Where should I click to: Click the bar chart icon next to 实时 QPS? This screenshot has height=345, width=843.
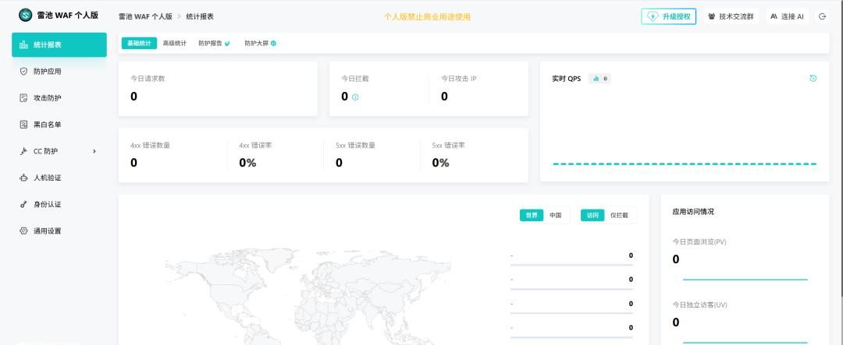click(x=596, y=79)
